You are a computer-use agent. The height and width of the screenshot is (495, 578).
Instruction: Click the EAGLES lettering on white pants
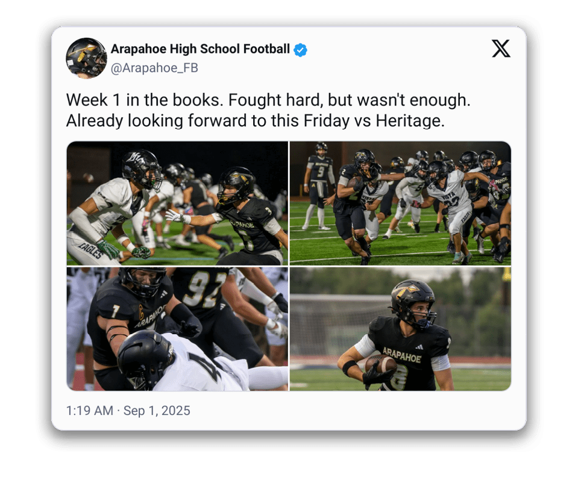(x=91, y=250)
